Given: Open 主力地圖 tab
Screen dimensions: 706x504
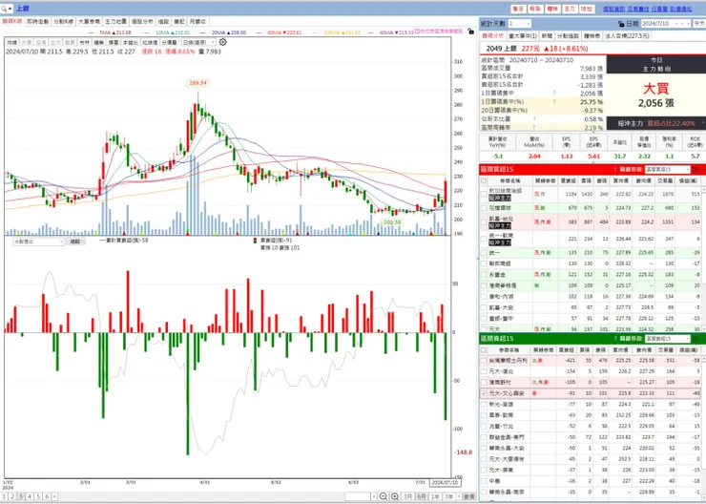Looking at the screenshot, I should (x=115, y=21).
